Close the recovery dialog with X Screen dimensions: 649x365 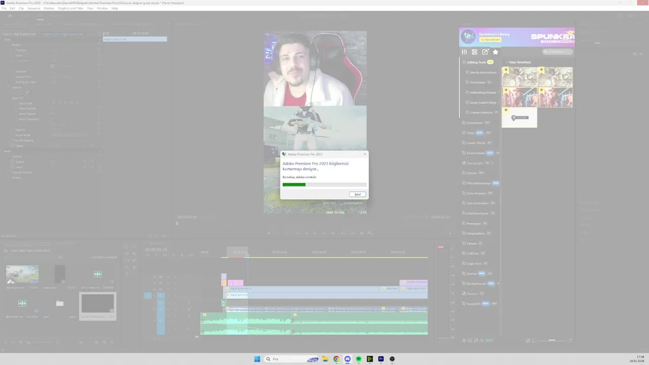(x=365, y=154)
